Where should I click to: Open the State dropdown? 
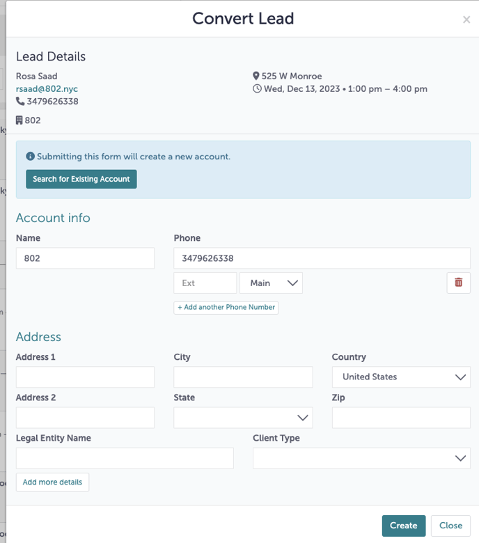click(x=242, y=418)
